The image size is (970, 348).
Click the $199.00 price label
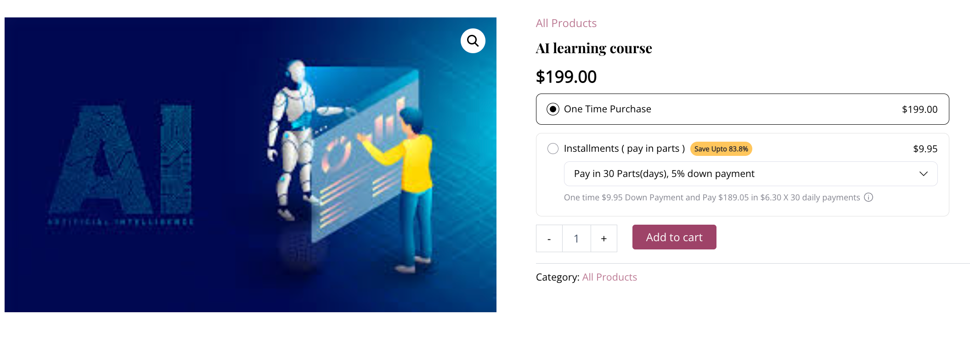click(566, 77)
